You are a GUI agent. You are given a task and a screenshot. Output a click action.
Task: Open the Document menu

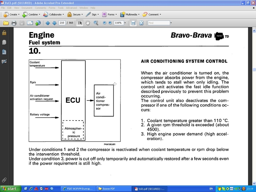(27, 8)
